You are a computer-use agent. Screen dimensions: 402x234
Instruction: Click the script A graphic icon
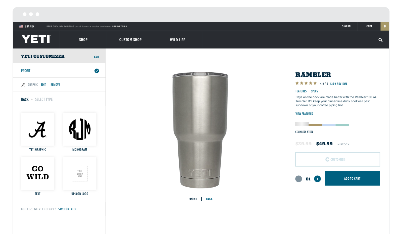click(x=23, y=85)
